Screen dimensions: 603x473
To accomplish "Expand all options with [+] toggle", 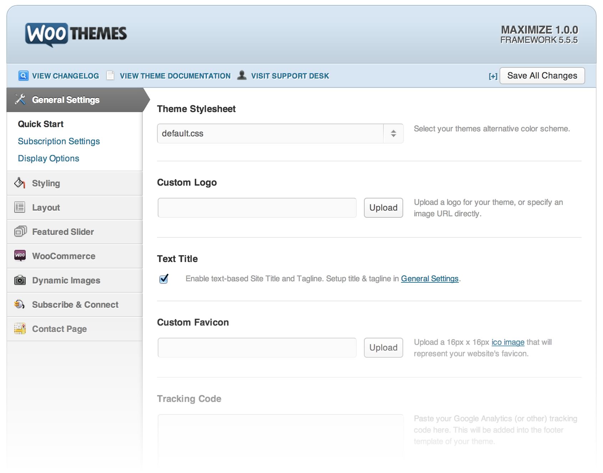I will (493, 76).
